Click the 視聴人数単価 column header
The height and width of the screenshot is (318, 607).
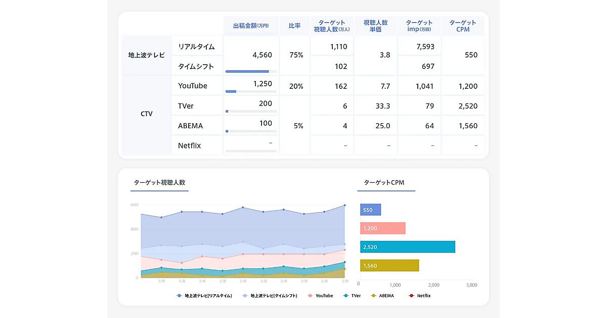375,26
